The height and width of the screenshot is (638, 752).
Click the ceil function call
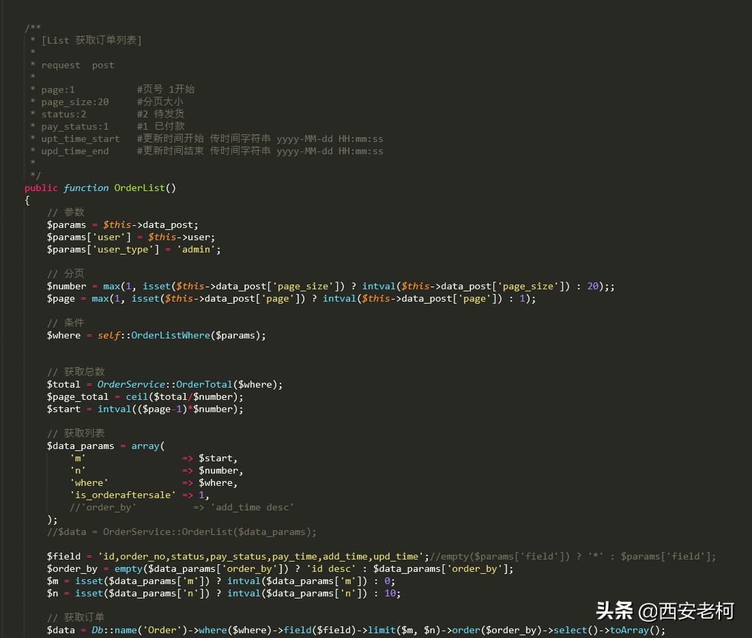click(x=136, y=396)
